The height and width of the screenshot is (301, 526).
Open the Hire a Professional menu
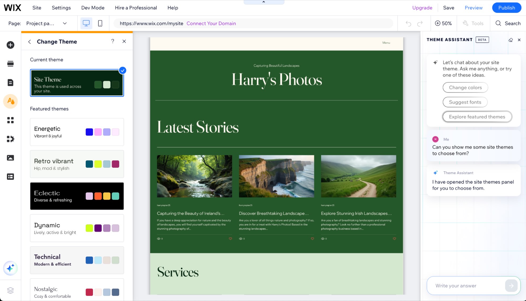136,8
